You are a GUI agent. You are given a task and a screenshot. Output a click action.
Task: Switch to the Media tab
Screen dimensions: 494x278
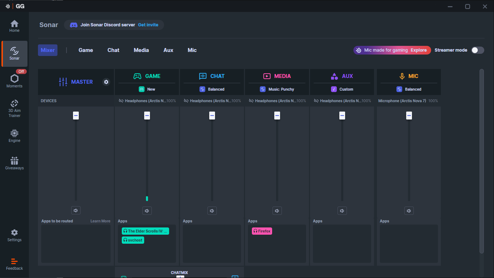[141, 50]
